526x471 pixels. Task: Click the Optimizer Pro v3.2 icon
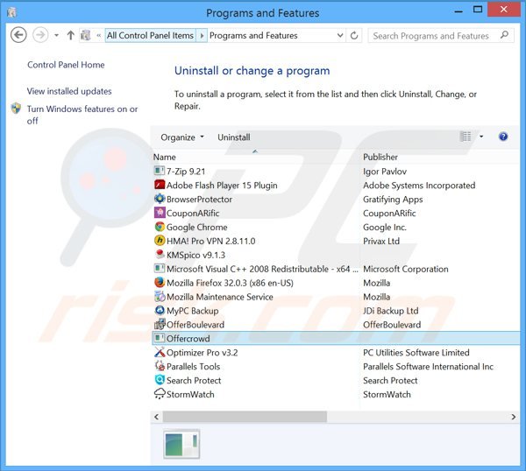click(160, 352)
